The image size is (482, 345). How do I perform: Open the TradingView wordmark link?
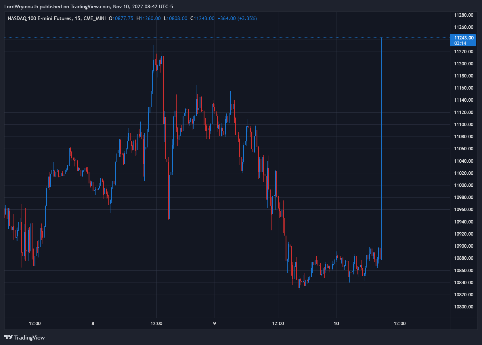(29, 338)
